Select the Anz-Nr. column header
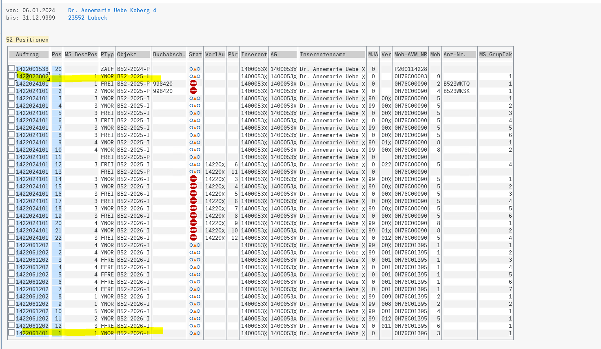 (x=460, y=54)
